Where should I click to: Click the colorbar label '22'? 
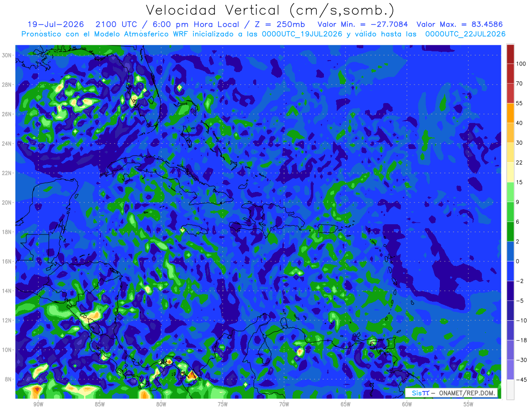click(x=519, y=162)
